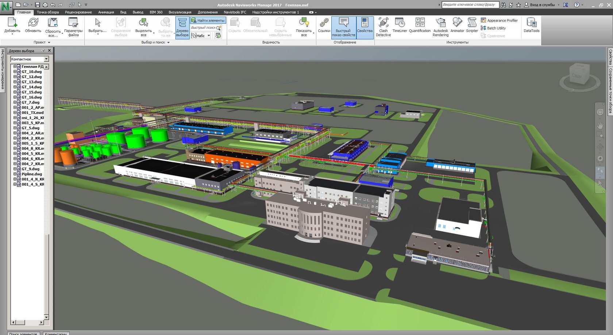613x335 pixels.
Task: Click the binoculars search icon
Action: (x=503, y=5)
